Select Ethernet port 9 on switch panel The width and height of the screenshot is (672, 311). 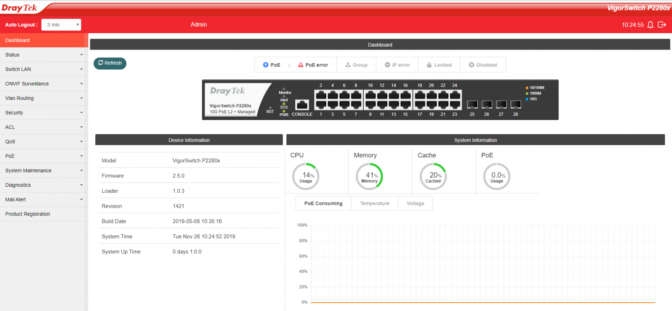point(370,105)
